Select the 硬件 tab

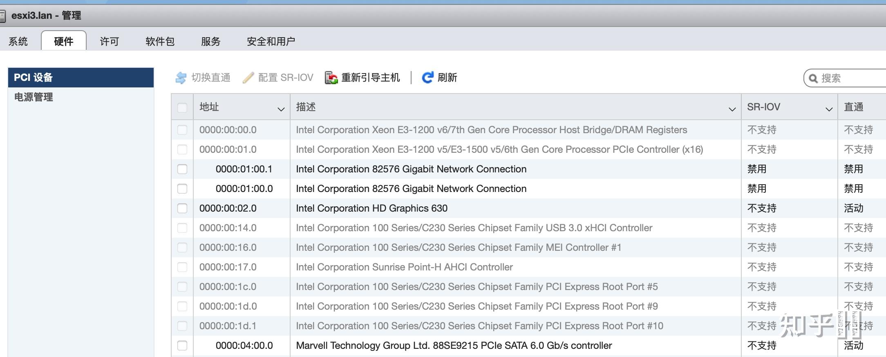pos(64,41)
